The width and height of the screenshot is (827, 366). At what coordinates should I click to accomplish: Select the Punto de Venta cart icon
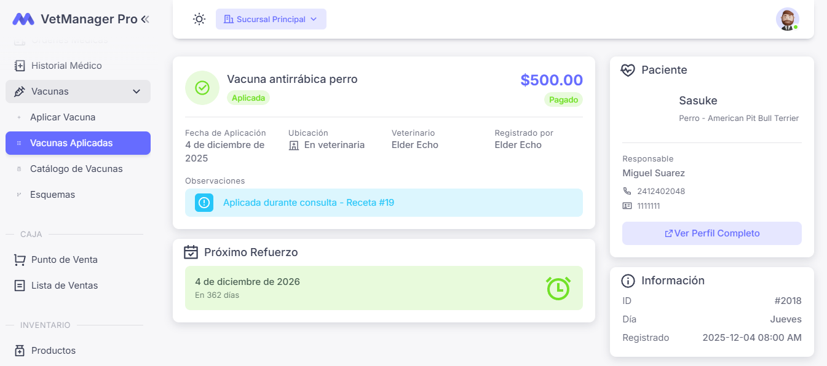tap(18, 259)
